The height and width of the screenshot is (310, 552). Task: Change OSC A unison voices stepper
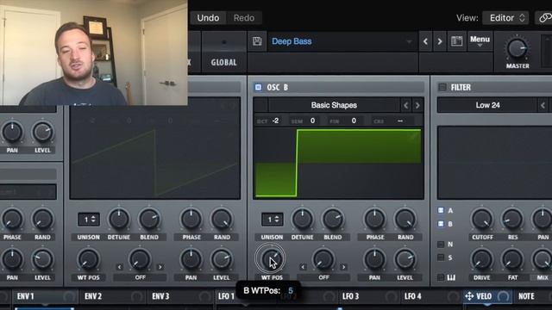(x=89, y=220)
